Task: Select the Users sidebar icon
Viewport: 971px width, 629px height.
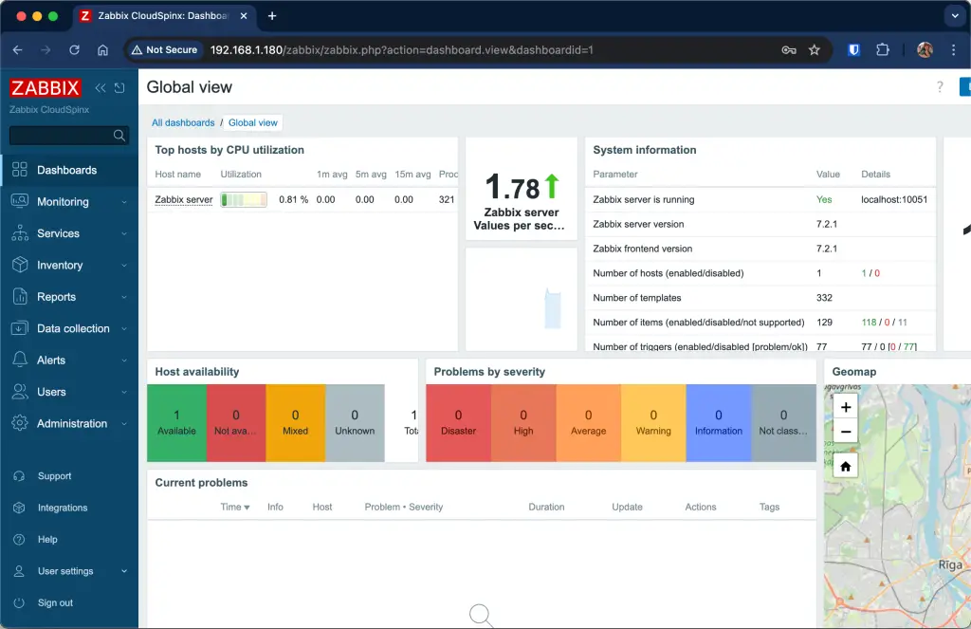Action: (x=20, y=392)
